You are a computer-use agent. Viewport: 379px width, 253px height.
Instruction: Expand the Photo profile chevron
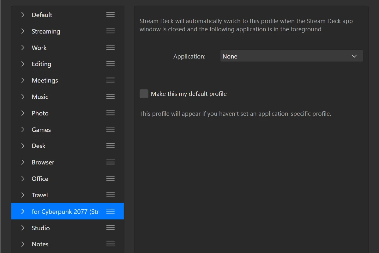pos(23,113)
